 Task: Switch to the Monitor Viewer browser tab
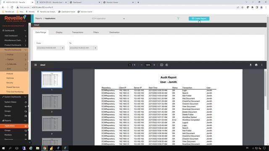pos(119,3)
